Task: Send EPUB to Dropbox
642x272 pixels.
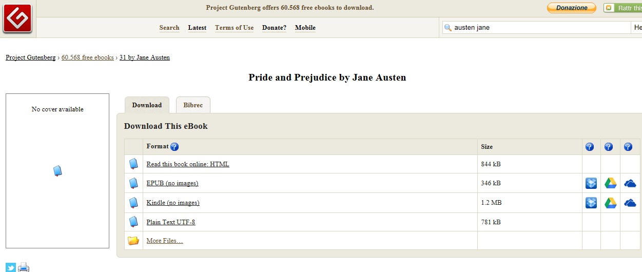Action: point(591,183)
